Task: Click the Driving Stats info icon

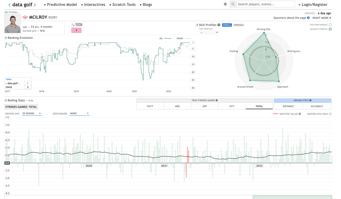Action: (x=310, y=100)
